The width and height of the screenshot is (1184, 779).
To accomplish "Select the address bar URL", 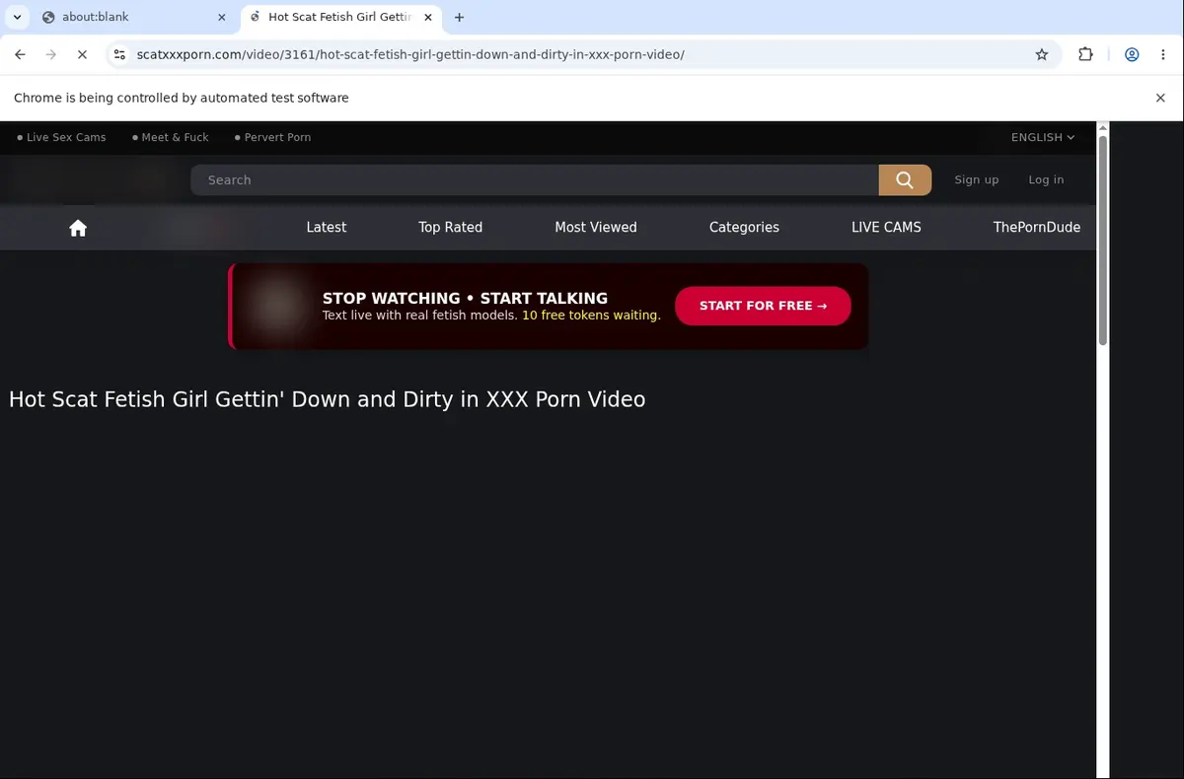I will (x=409, y=54).
